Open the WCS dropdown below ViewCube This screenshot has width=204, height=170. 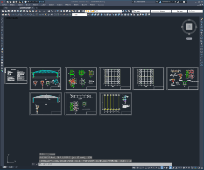[x=189, y=38]
